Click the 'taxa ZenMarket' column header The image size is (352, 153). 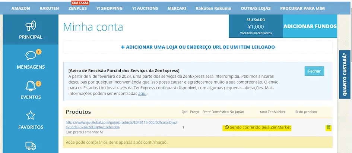coord(272,112)
